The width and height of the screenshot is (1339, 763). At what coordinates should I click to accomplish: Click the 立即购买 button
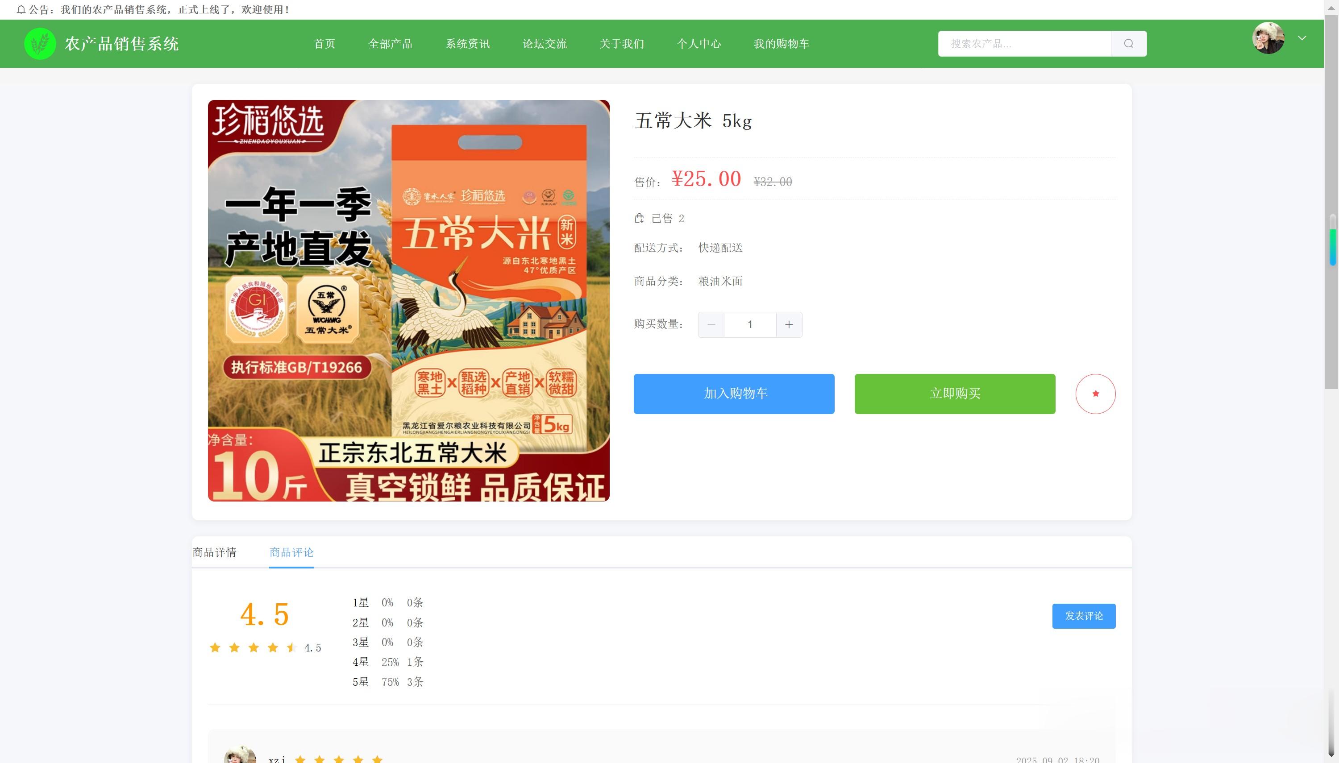[954, 394]
